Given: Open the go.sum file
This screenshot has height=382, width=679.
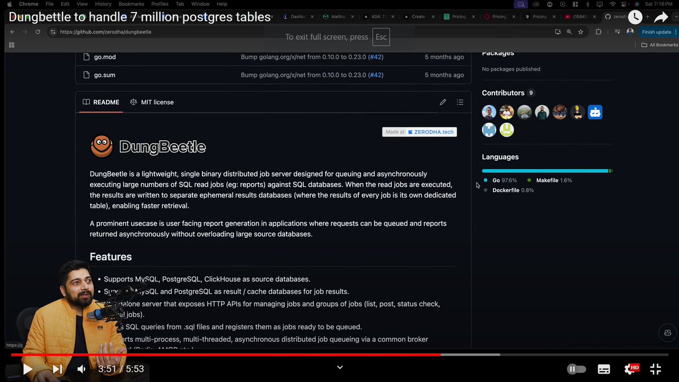Looking at the screenshot, I should point(105,75).
